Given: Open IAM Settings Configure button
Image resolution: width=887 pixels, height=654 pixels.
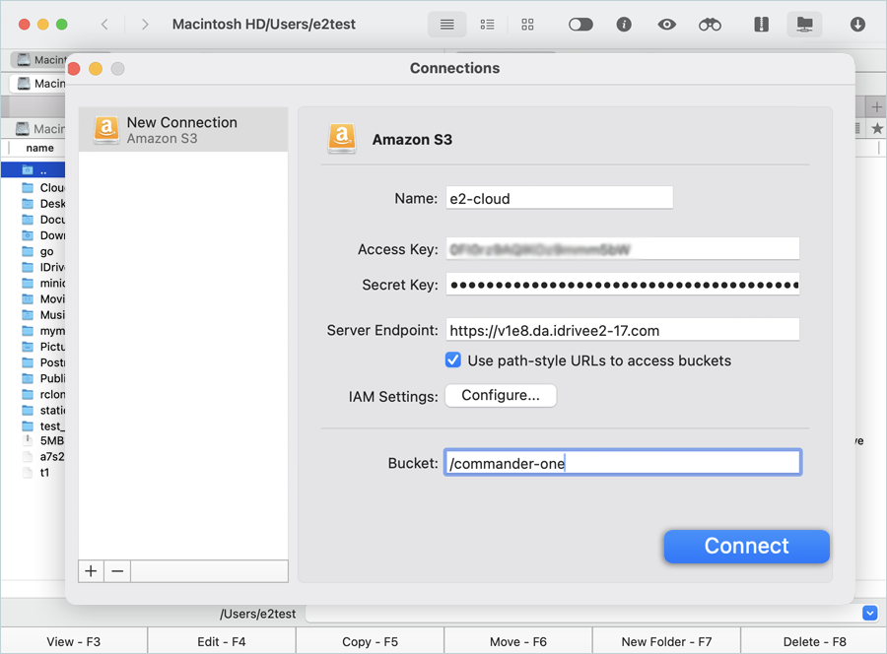Looking at the screenshot, I should tap(501, 395).
